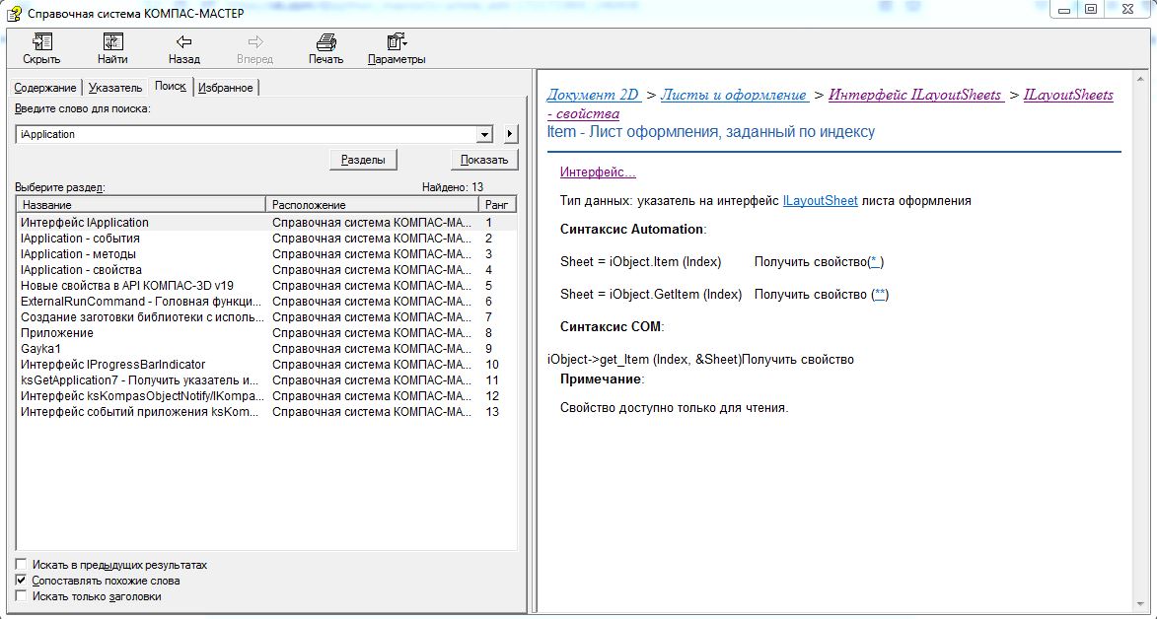The height and width of the screenshot is (619, 1157).
Task: Follow the Документ 2D breadcrumb link
Action: click(x=593, y=96)
